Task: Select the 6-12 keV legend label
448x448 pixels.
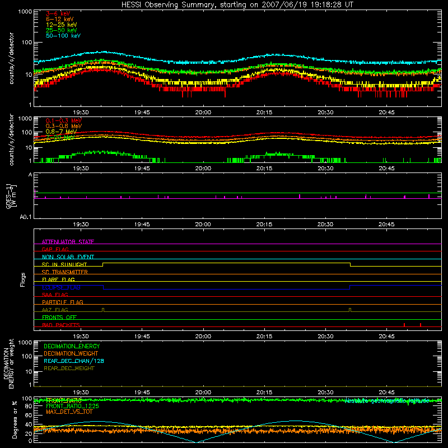Action: click(60, 19)
